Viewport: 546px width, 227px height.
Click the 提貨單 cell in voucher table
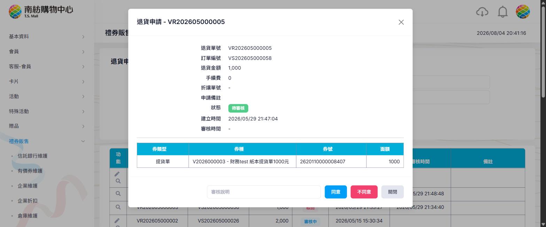[163, 162]
